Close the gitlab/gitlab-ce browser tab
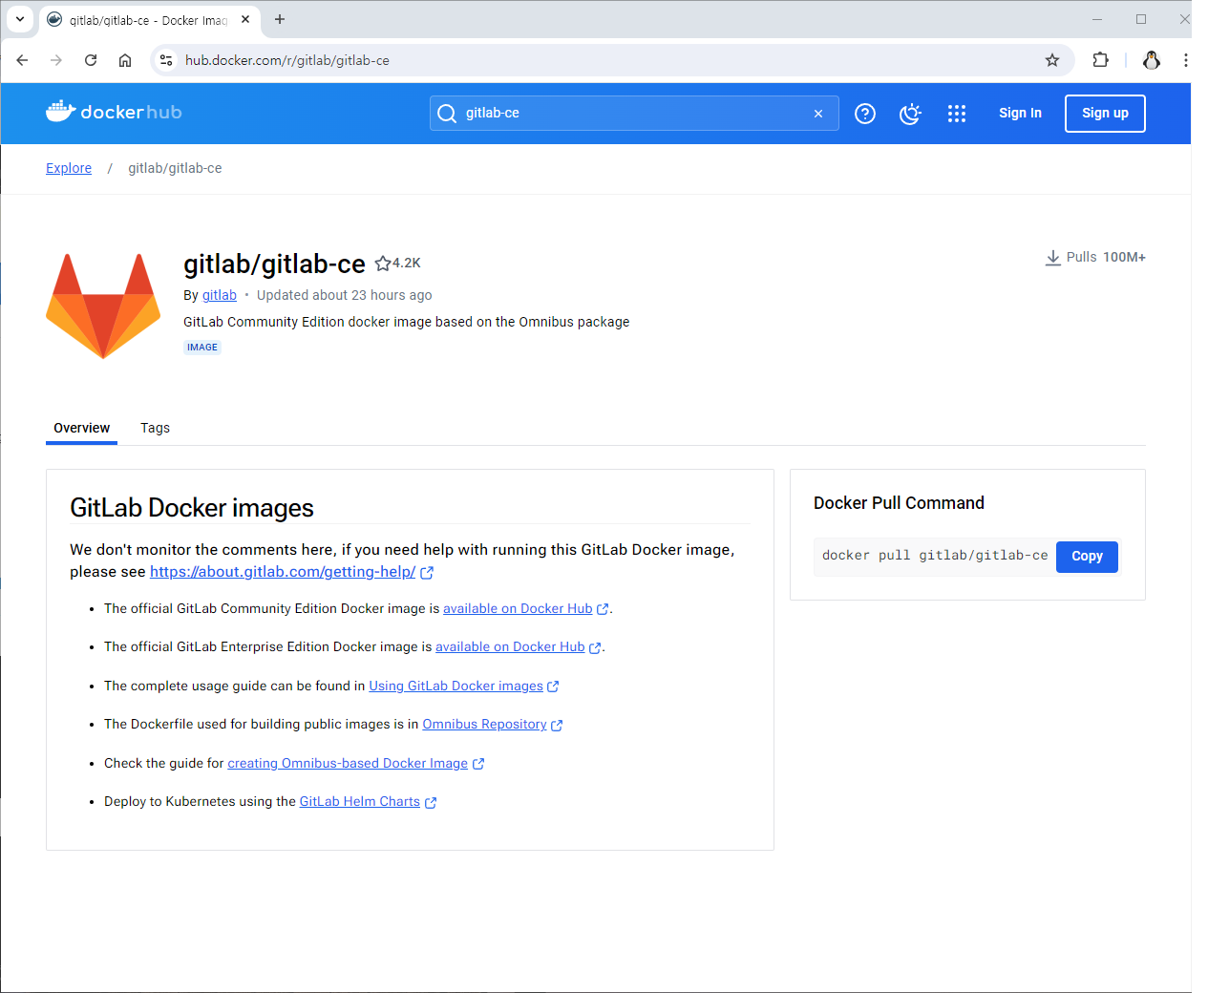The height and width of the screenshot is (993, 1208). click(245, 19)
